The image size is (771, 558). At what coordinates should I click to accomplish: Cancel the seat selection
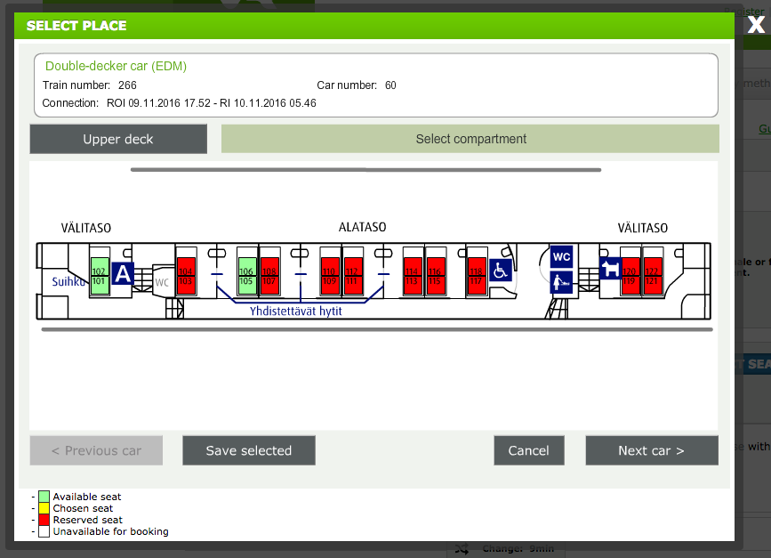(529, 450)
